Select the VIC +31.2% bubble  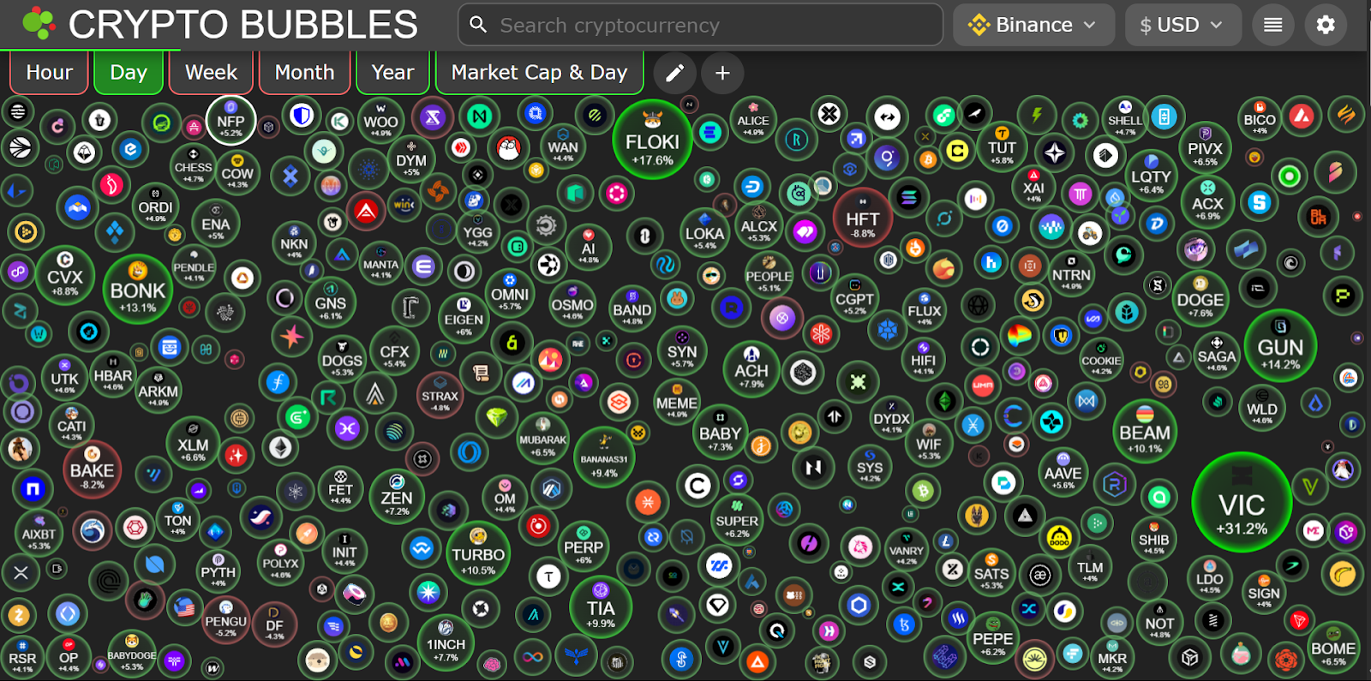[x=1242, y=502]
